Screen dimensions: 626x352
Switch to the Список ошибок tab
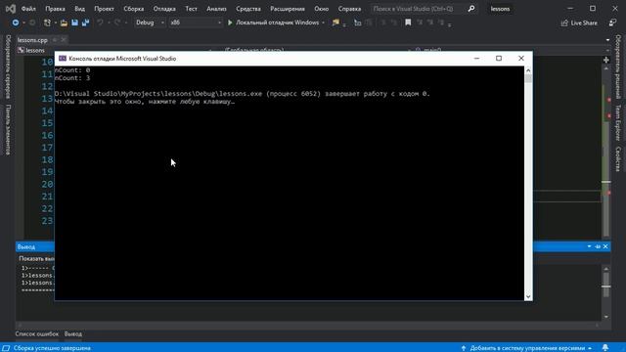(x=37, y=333)
